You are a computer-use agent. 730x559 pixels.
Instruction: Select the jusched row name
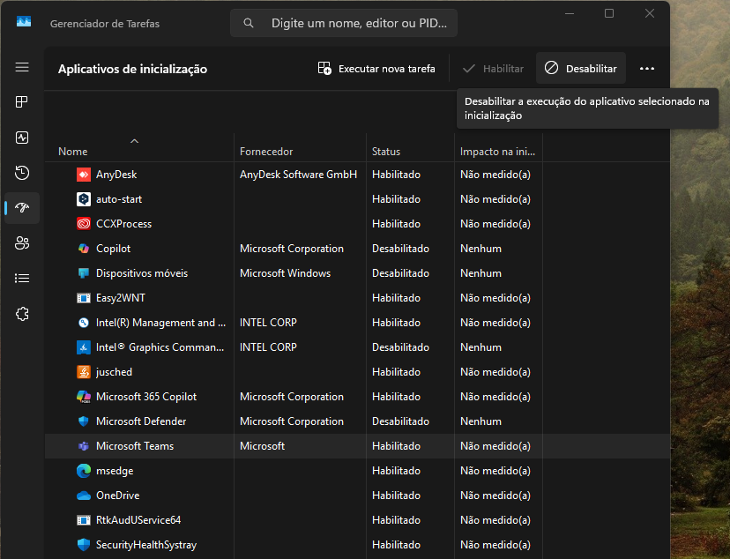point(114,372)
